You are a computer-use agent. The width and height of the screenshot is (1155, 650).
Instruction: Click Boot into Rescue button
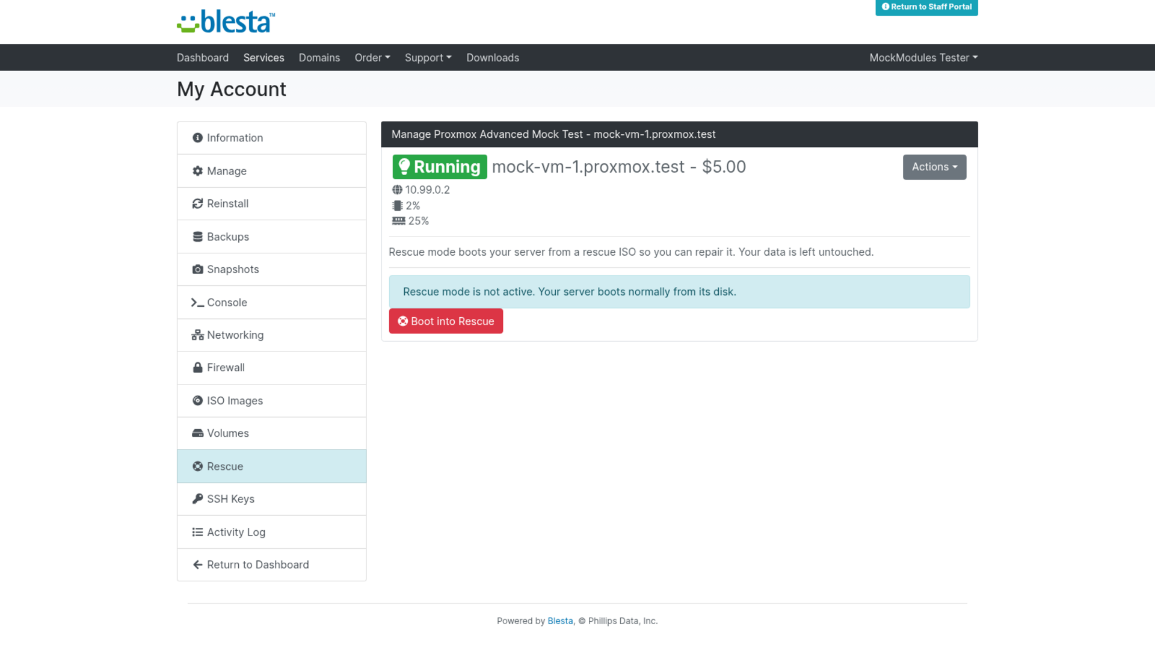(x=446, y=321)
